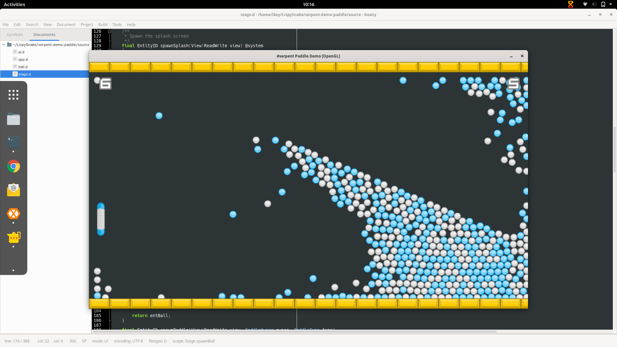
Task: Click the left score digit 6 in game
Action: pos(105,84)
